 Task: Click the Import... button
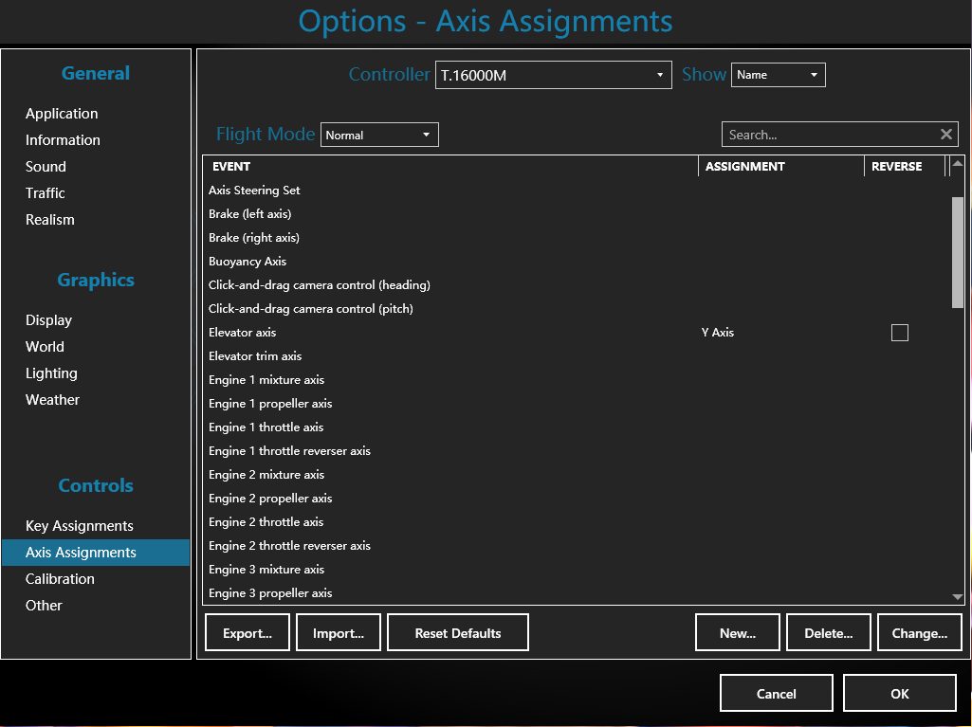click(x=339, y=633)
